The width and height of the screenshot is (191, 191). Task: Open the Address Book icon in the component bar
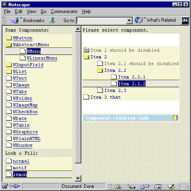tap(158, 187)
